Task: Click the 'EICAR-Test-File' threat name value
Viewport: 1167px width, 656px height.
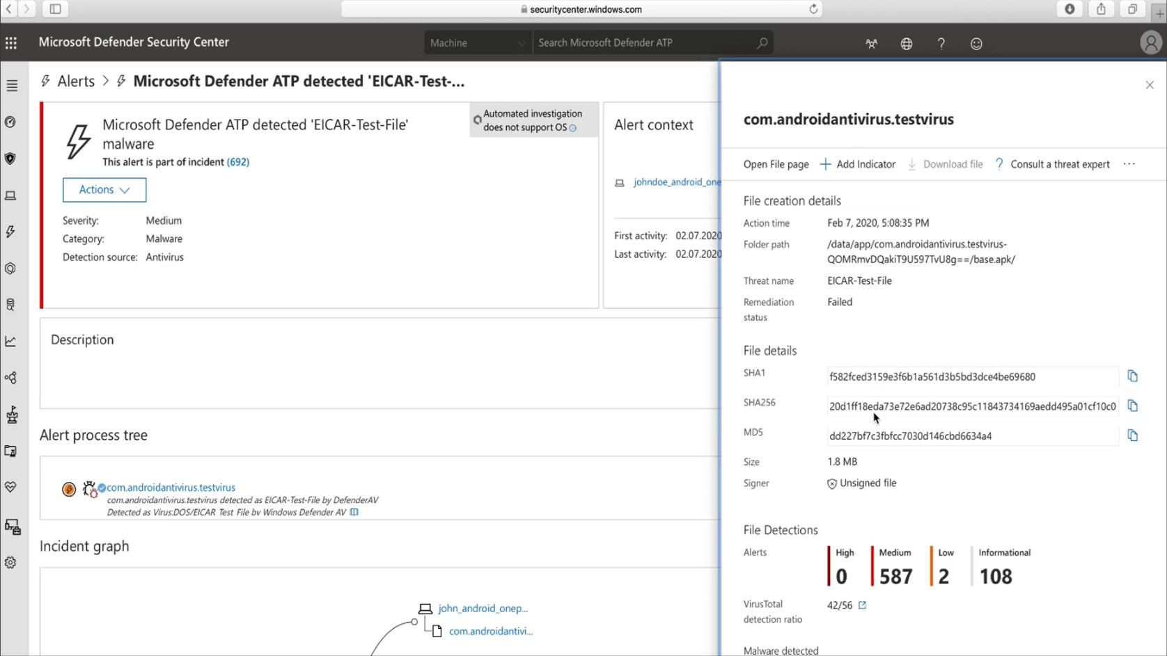Action: point(859,281)
